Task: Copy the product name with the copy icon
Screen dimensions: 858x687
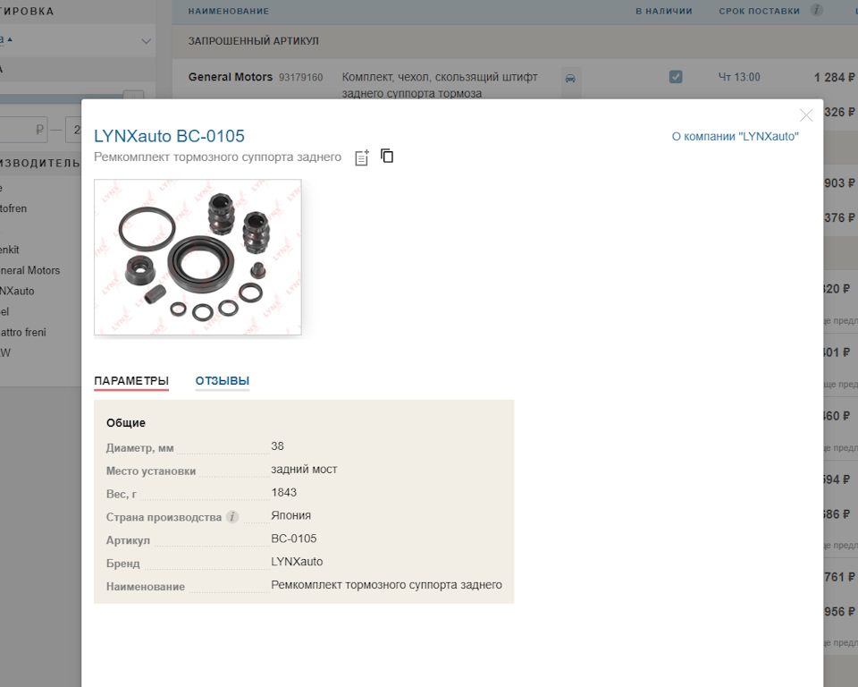Action: [387, 157]
